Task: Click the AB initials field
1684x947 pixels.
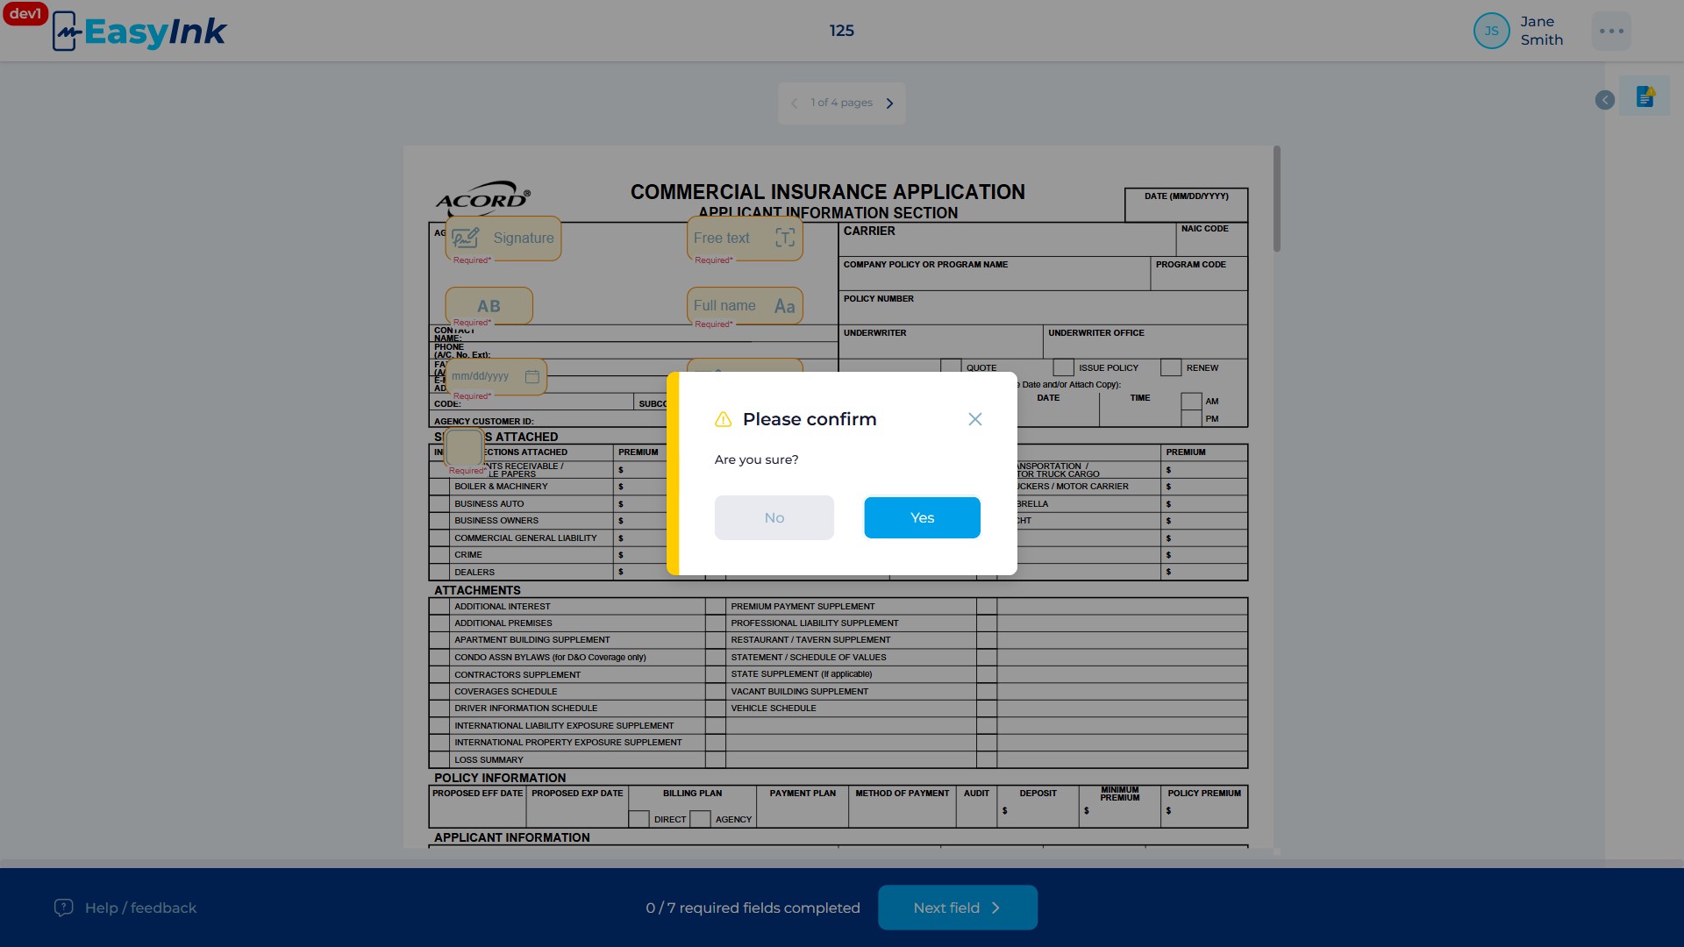Action: click(x=489, y=306)
